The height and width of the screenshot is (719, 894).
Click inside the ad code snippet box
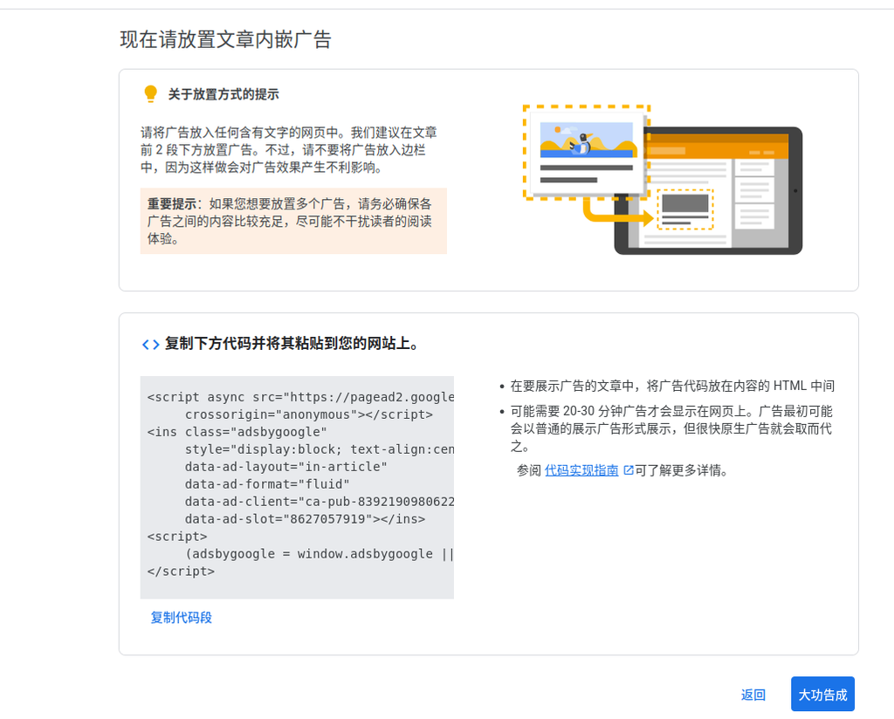[x=297, y=487]
